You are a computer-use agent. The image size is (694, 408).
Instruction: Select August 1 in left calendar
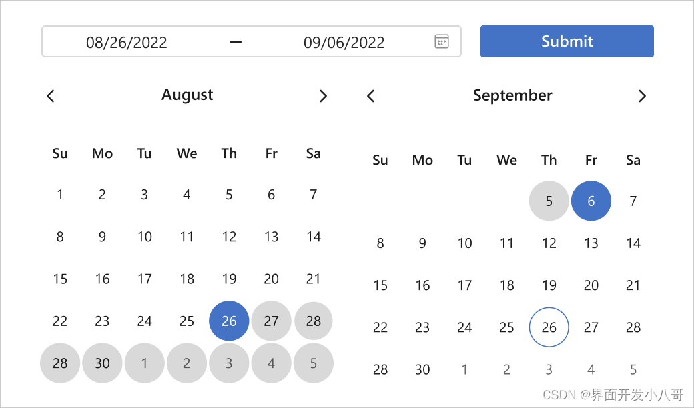[60, 195]
